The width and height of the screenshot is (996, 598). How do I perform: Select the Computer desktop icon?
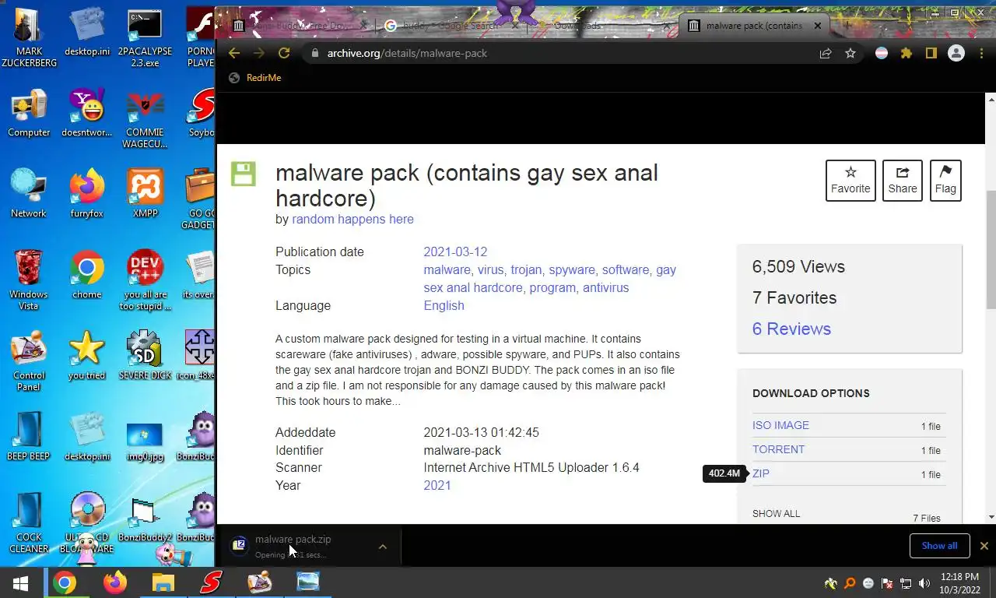tap(29, 114)
